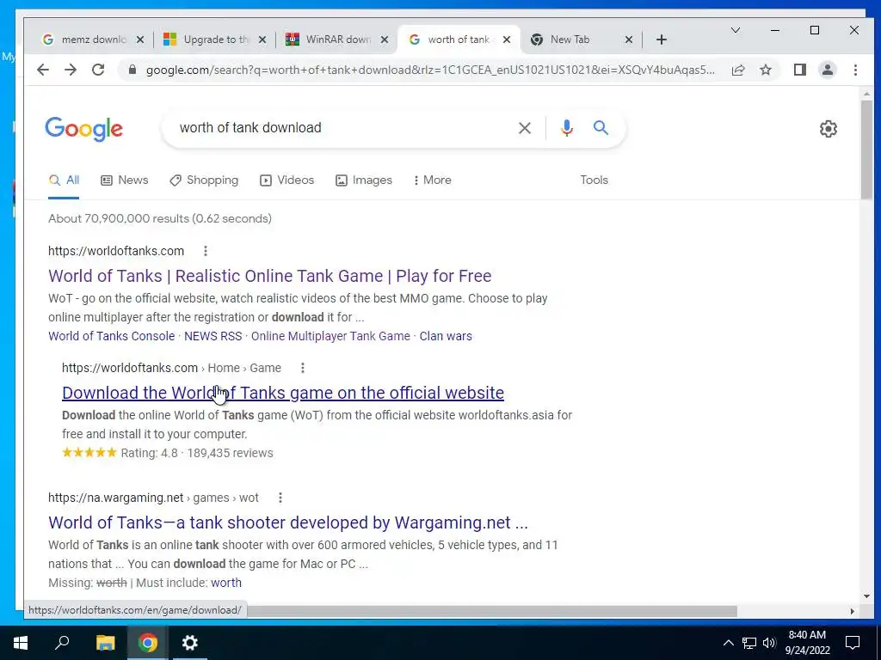Select the Images search filter

point(364,180)
